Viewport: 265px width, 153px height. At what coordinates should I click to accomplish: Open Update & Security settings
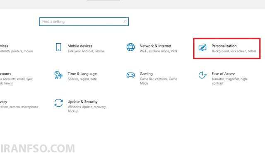click(82, 102)
